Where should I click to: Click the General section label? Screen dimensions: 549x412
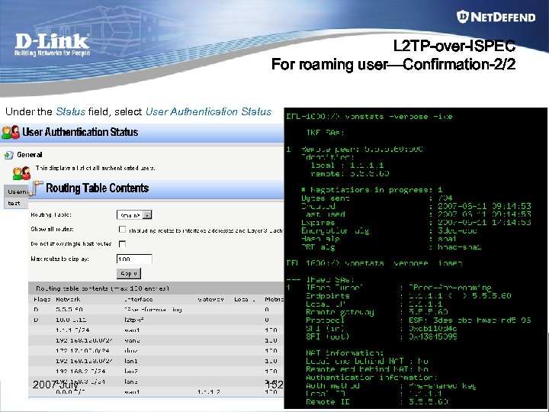tap(30, 155)
